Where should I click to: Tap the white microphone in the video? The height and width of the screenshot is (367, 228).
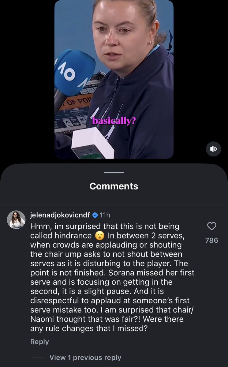(x=93, y=143)
